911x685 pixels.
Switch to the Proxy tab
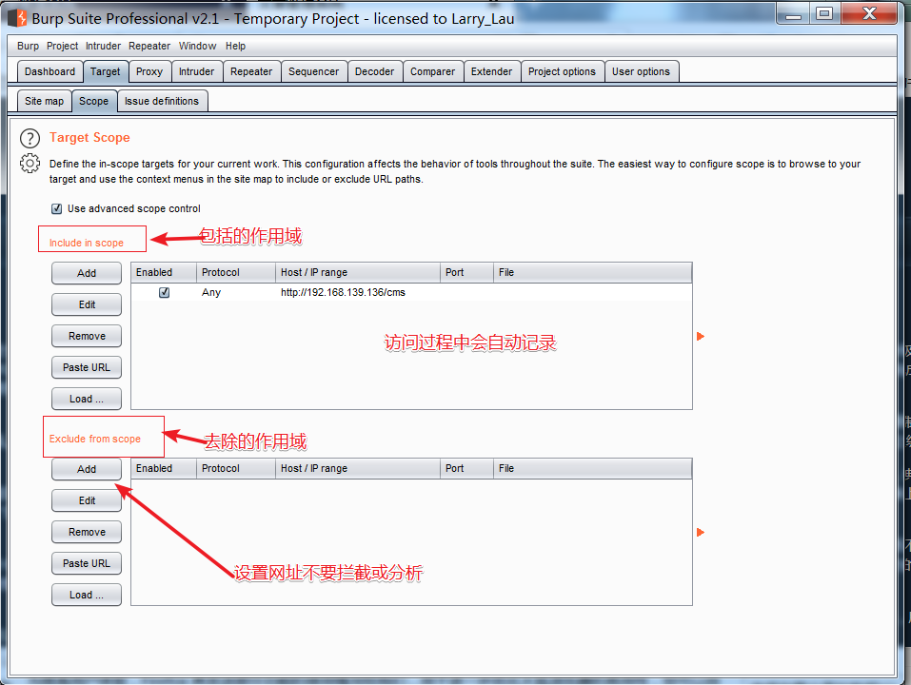coord(149,71)
